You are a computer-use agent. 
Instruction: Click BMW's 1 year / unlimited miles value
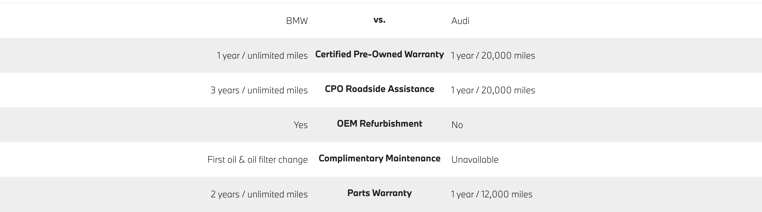[x=262, y=56]
